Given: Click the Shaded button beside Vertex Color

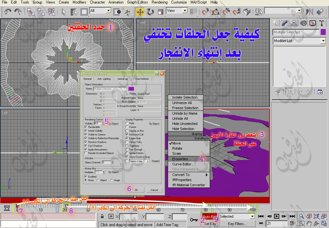Looking at the screenshot, I should pos(155,161).
